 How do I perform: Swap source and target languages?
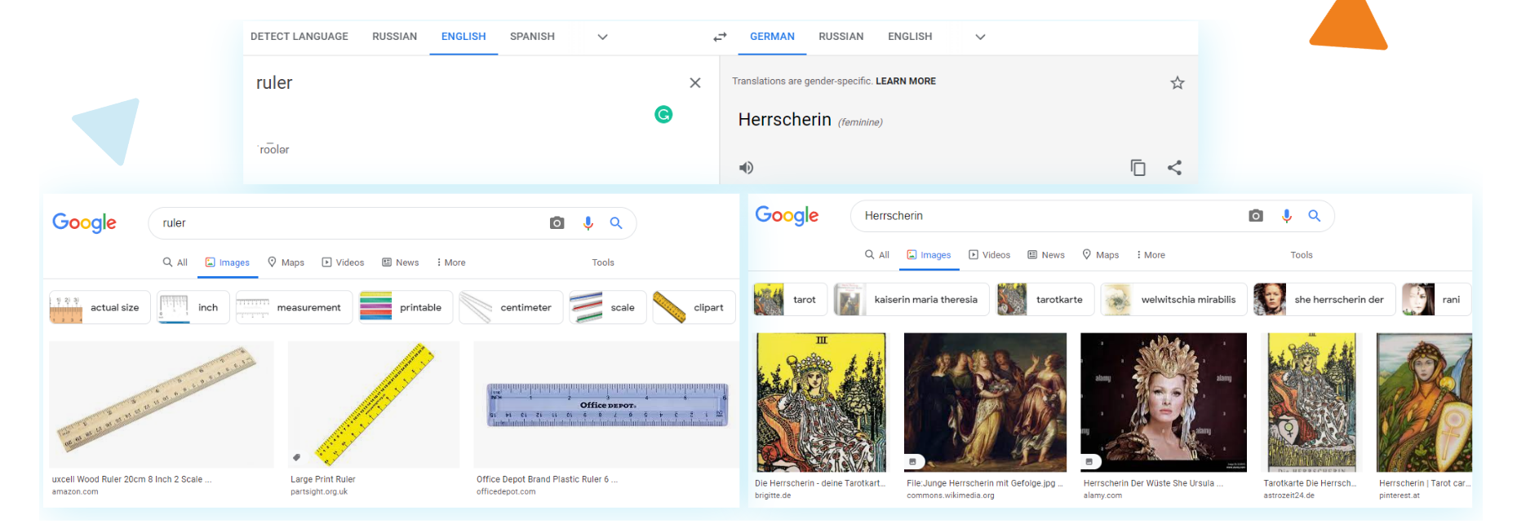point(720,37)
